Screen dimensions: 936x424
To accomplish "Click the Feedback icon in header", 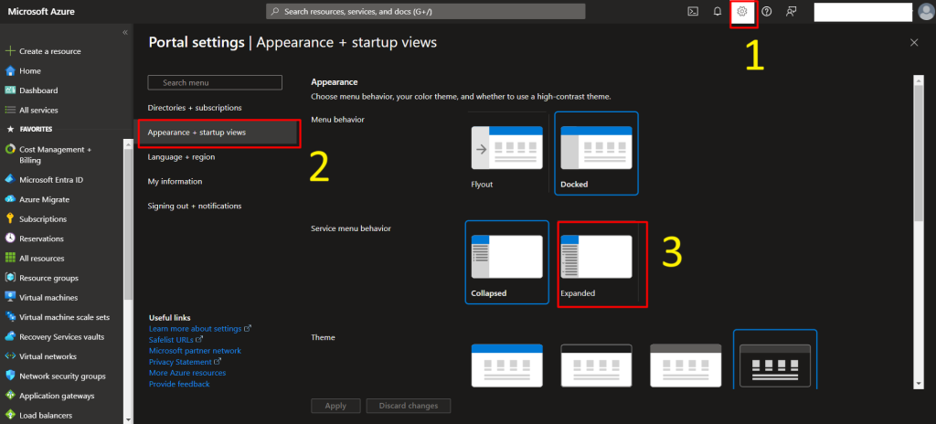I will point(791,11).
